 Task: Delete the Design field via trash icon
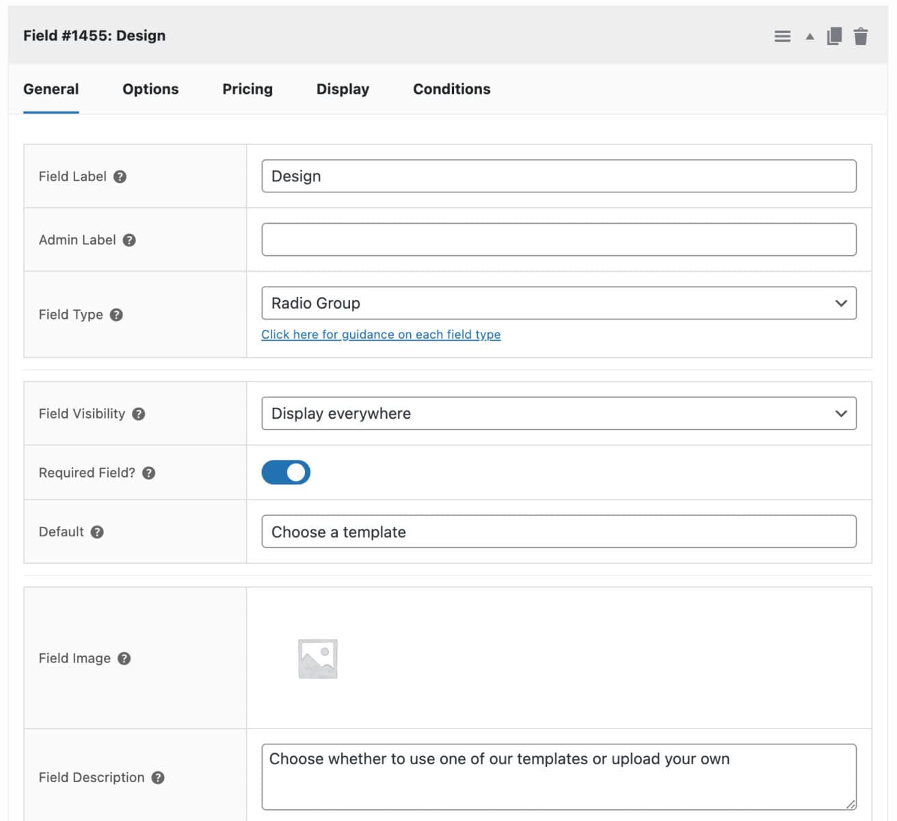[x=861, y=36]
